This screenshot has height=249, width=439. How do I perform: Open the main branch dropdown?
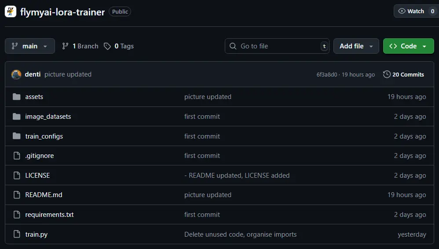(x=30, y=46)
